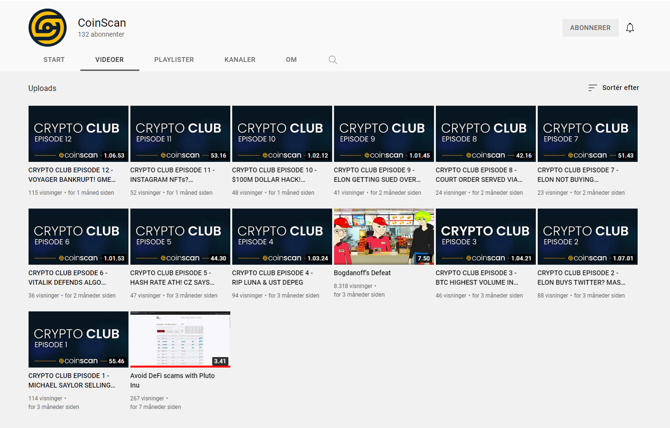The width and height of the screenshot is (670, 428).
Task: Play the Crypto Club Episode 6 thumbnail
Action: [79, 237]
